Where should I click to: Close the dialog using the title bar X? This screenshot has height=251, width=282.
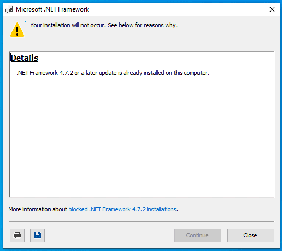coord(272,9)
